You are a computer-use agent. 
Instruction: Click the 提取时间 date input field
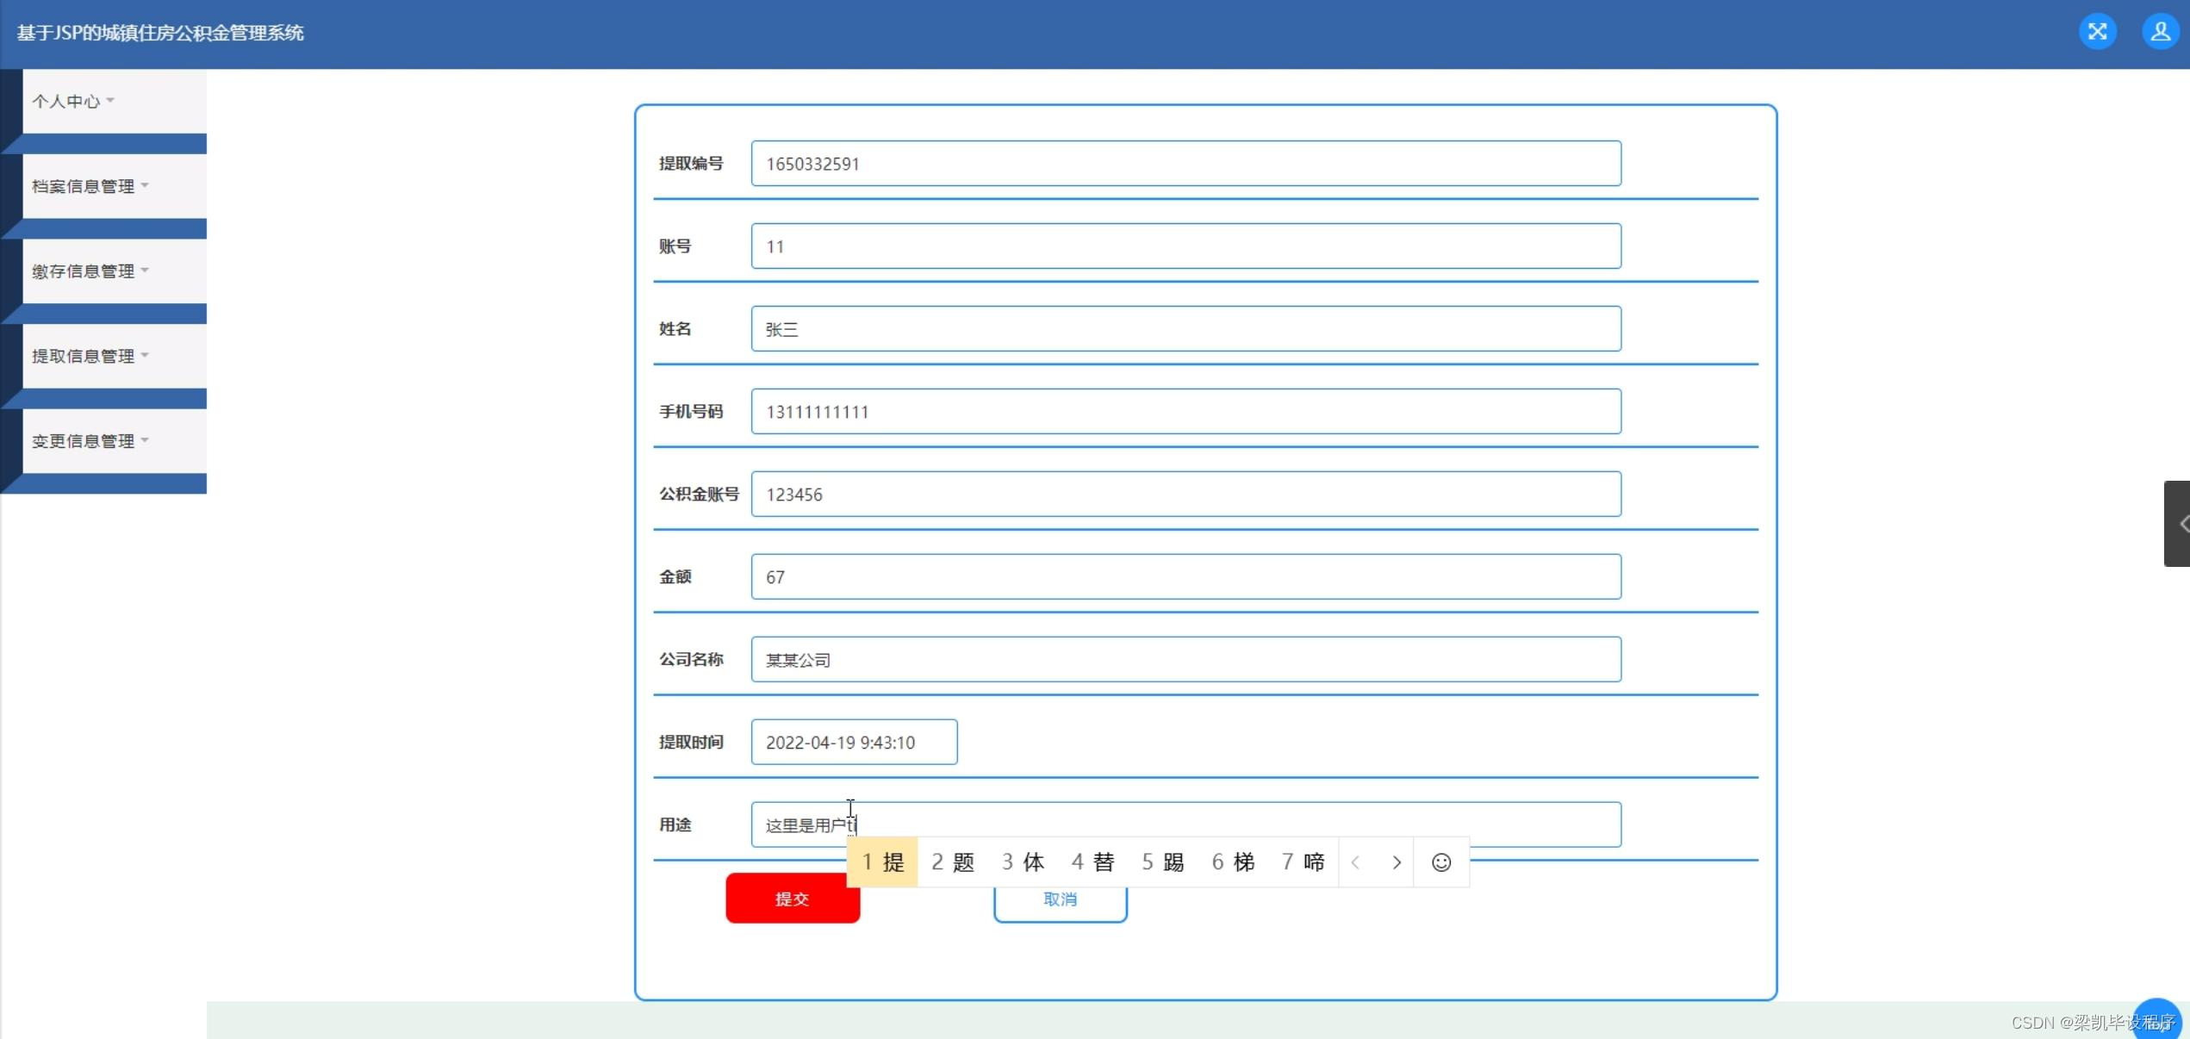[x=853, y=742]
